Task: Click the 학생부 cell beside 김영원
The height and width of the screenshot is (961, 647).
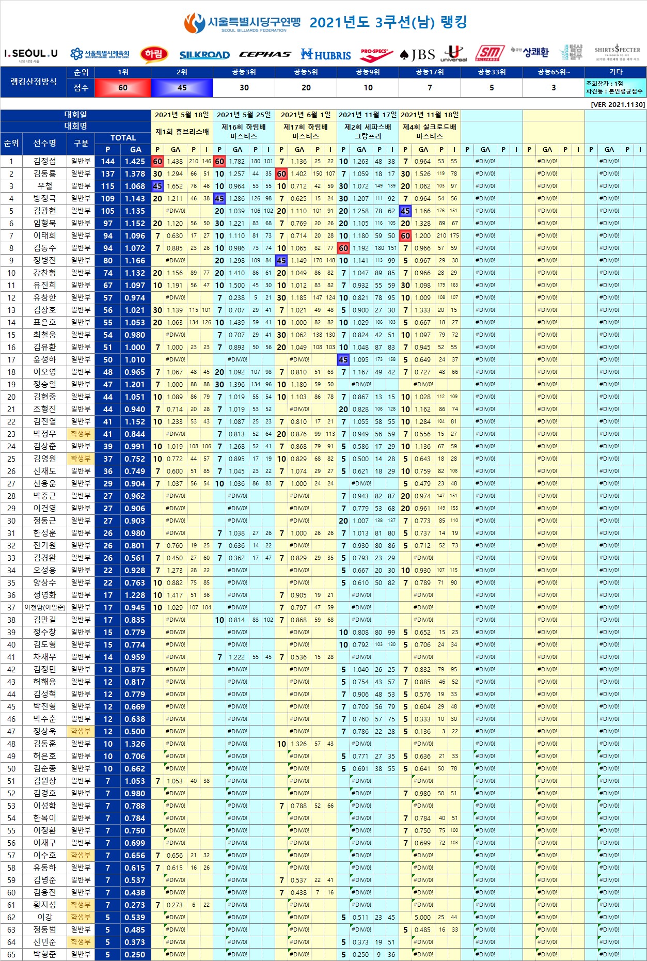Action: (x=81, y=459)
